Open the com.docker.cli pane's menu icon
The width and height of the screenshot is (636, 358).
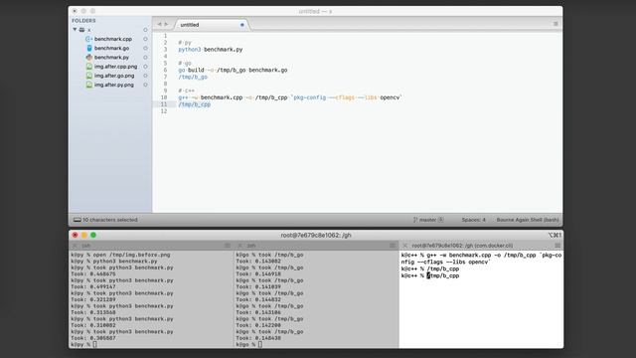tap(557, 246)
